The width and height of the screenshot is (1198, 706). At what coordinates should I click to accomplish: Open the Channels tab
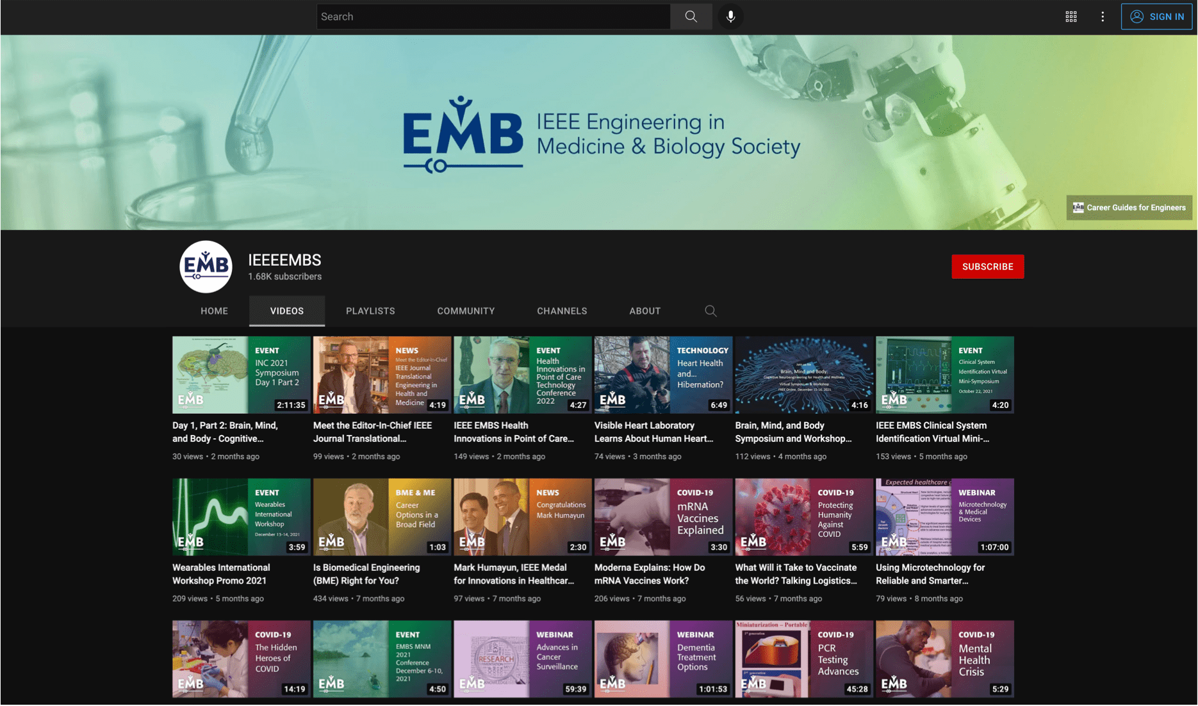click(562, 311)
